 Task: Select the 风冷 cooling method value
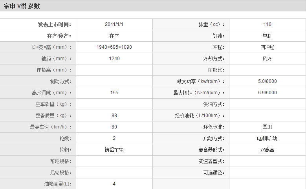coord(267,59)
